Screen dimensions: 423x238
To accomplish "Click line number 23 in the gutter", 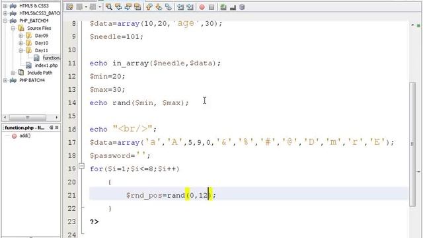I will (72, 222).
